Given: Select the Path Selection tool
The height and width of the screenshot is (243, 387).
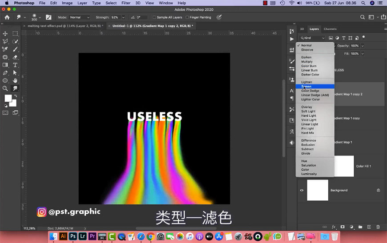Looking at the screenshot, I should 15,73.
